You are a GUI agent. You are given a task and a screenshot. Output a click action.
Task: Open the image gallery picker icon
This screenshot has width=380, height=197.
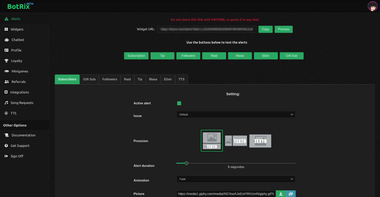pyautogui.click(x=290, y=194)
